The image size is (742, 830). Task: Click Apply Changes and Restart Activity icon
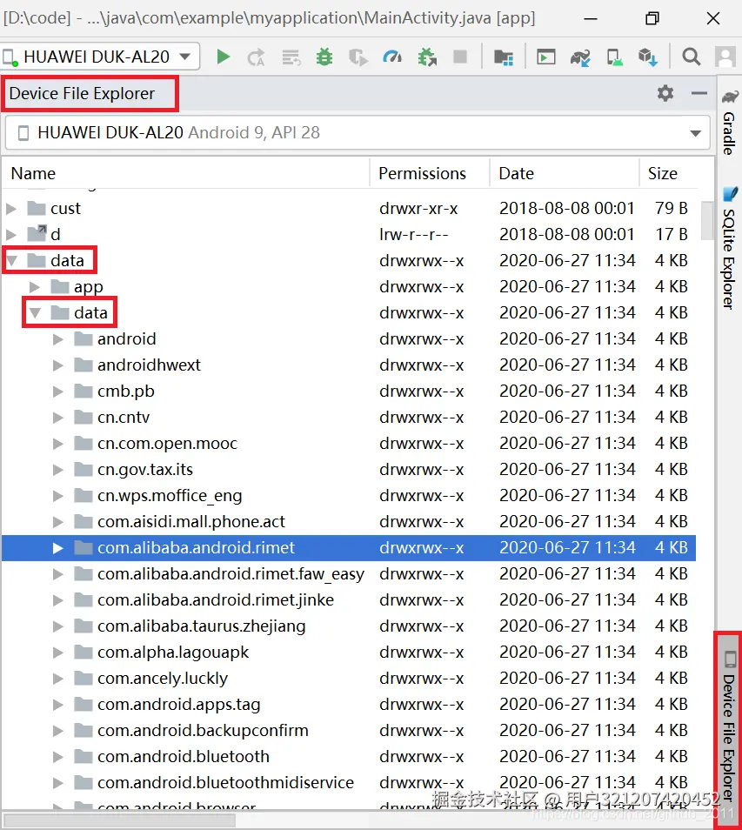(x=256, y=57)
